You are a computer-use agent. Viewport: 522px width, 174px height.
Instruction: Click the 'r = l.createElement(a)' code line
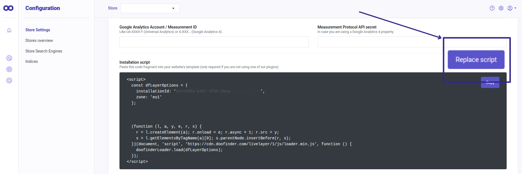coord(208,132)
